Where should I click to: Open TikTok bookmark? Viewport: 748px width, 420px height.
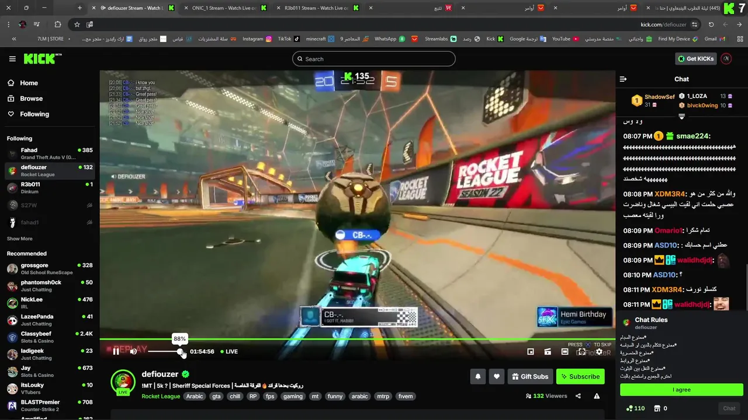click(x=289, y=38)
